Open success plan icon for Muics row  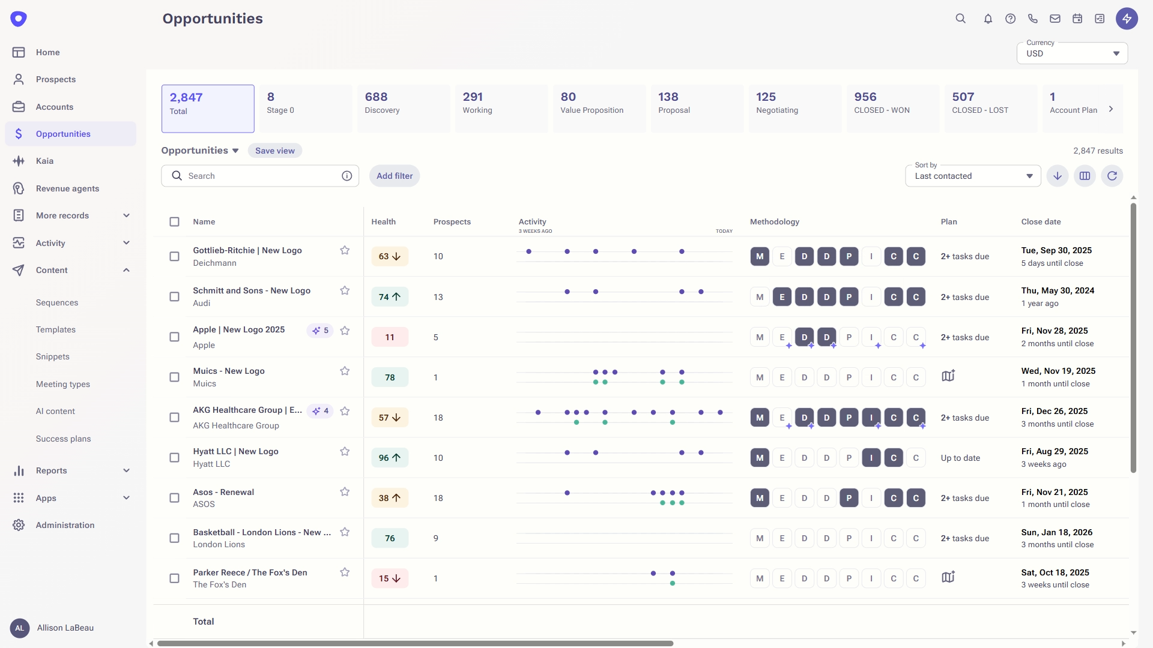click(948, 376)
